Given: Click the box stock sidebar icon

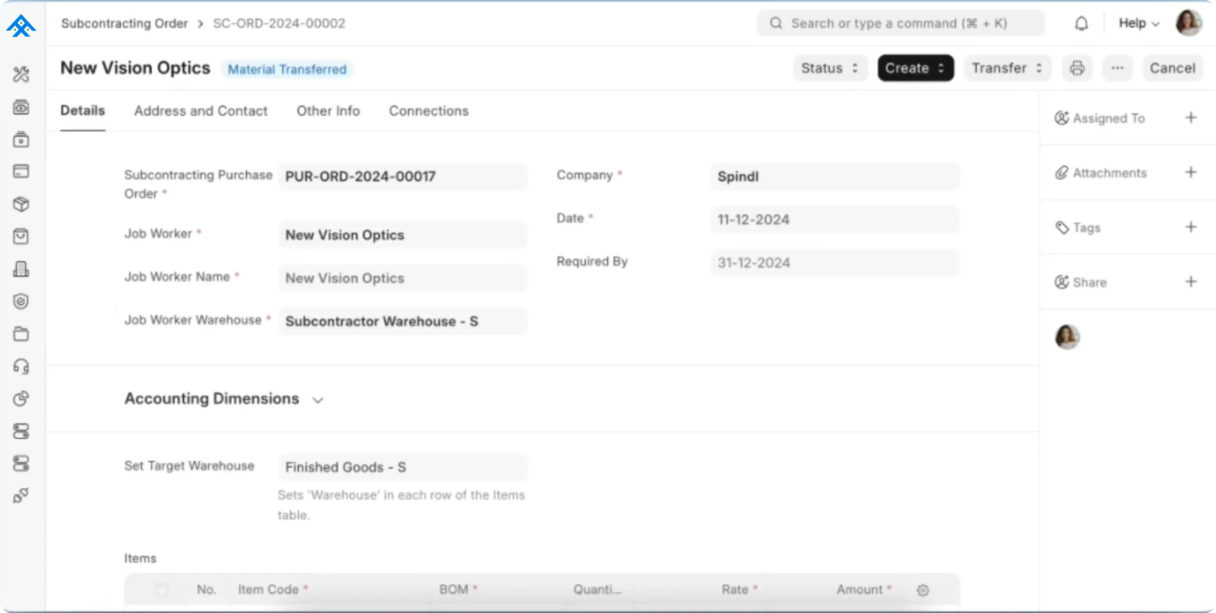Looking at the screenshot, I should [21, 204].
